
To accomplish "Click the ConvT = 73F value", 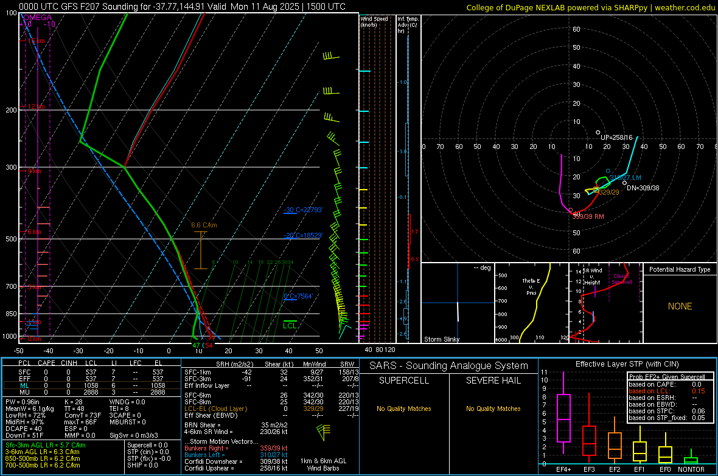I will point(82,415).
